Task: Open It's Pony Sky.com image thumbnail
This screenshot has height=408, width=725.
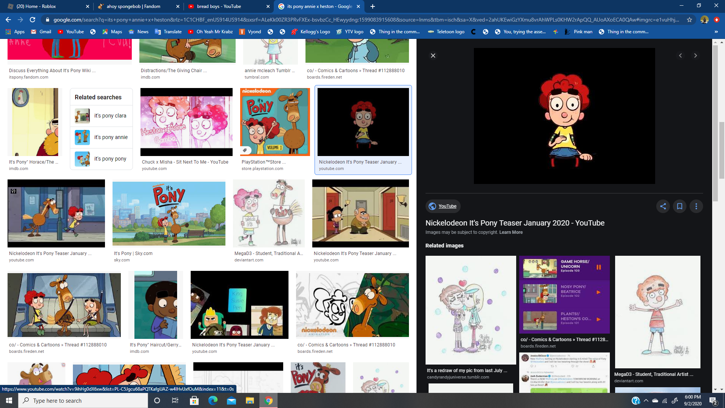Action: (169, 213)
